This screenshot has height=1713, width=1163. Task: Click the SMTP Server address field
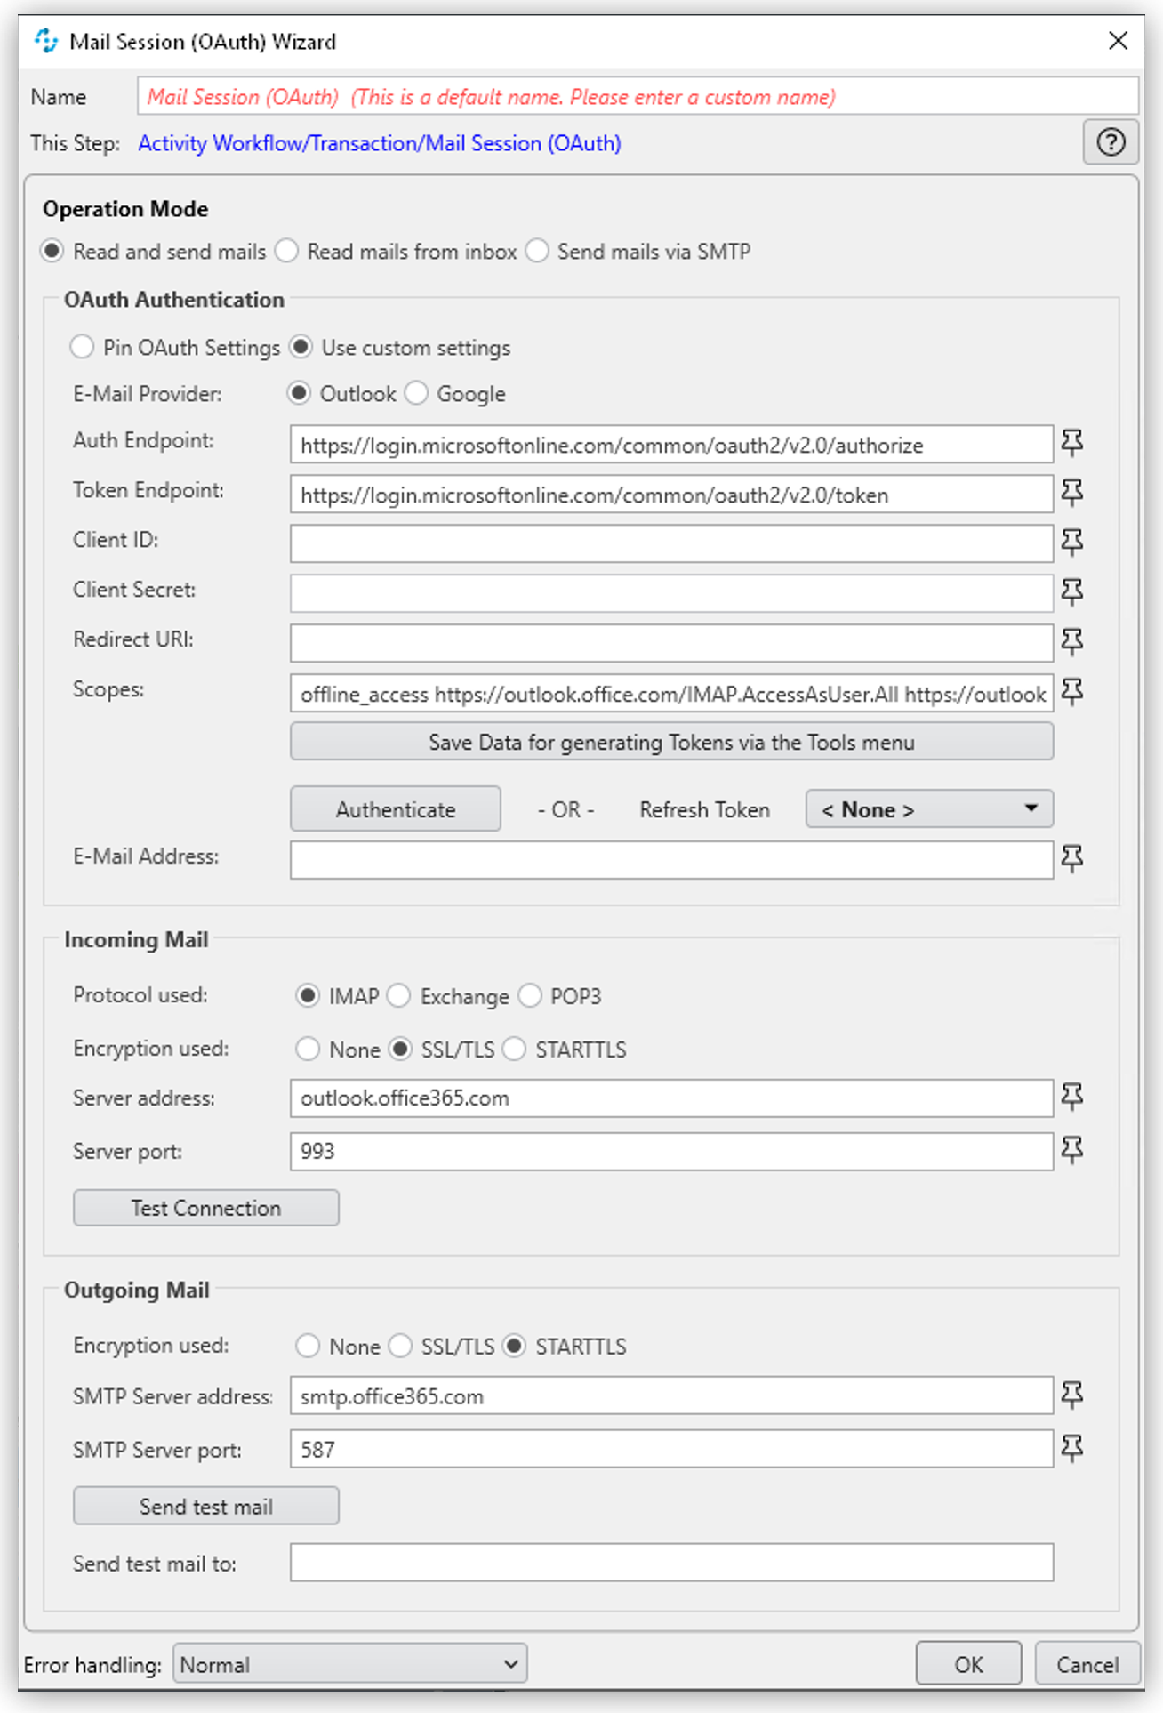pos(671,1395)
